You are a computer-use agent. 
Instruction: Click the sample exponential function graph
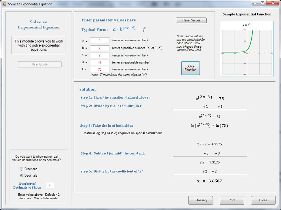point(247,48)
